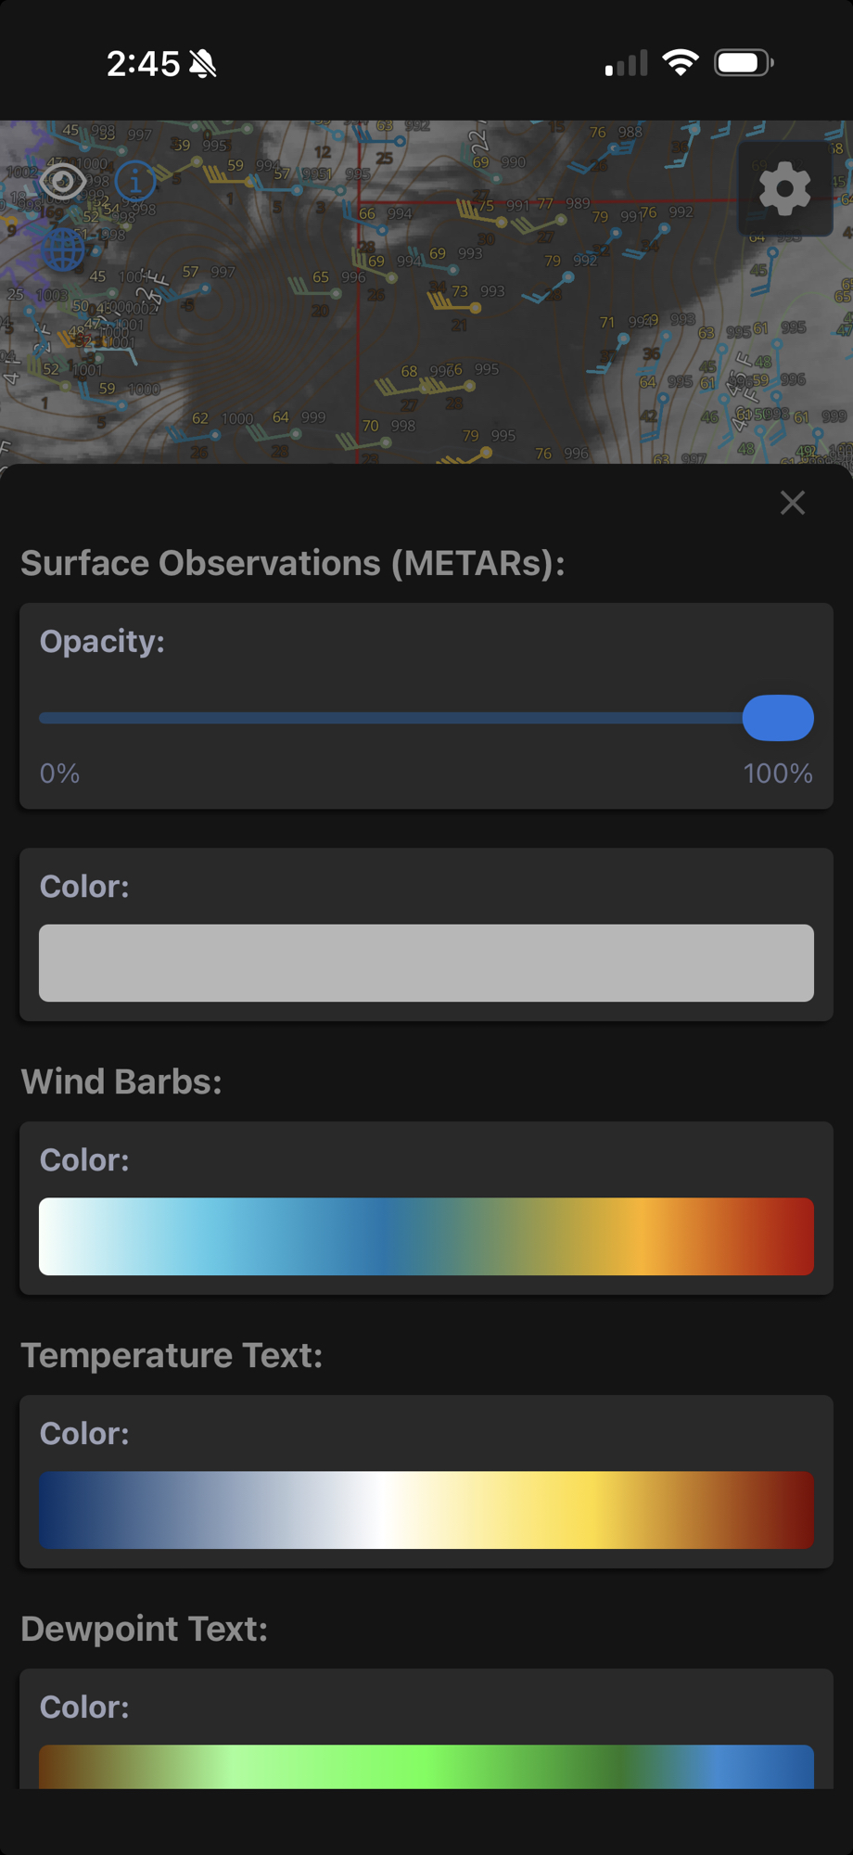Open the Temperature Text color gradient
The image size is (853, 1855).
tap(426, 1510)
